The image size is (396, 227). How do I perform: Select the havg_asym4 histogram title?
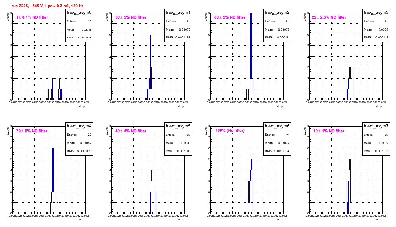click(x=79, y=126)
